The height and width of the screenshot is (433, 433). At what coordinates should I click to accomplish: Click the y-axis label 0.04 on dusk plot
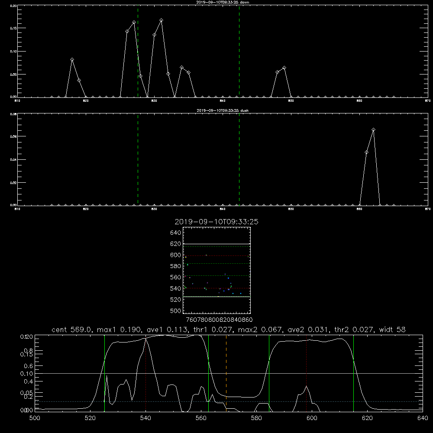point(13,160)
